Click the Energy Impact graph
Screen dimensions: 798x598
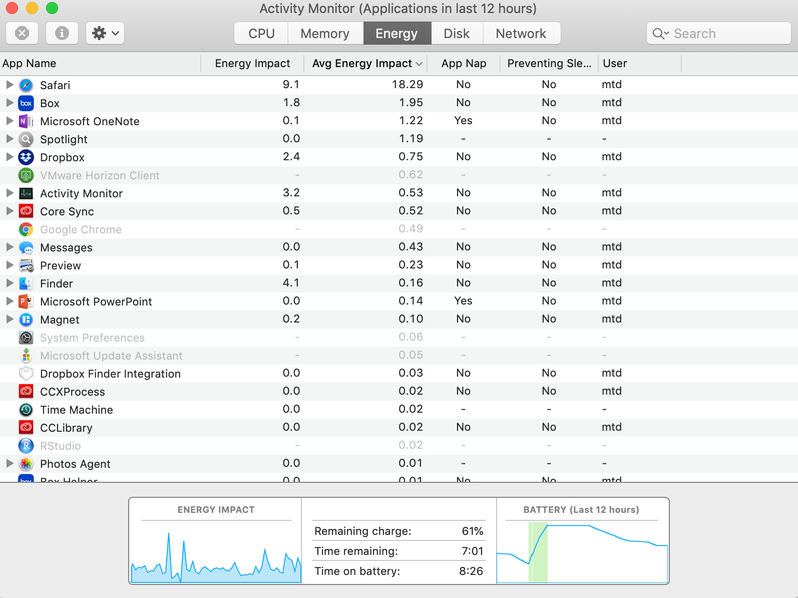216,553
